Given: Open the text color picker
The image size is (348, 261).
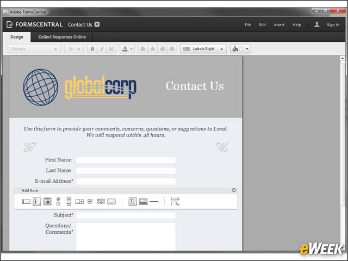Looking at the screenshot, I should click(x=127, y=49).
